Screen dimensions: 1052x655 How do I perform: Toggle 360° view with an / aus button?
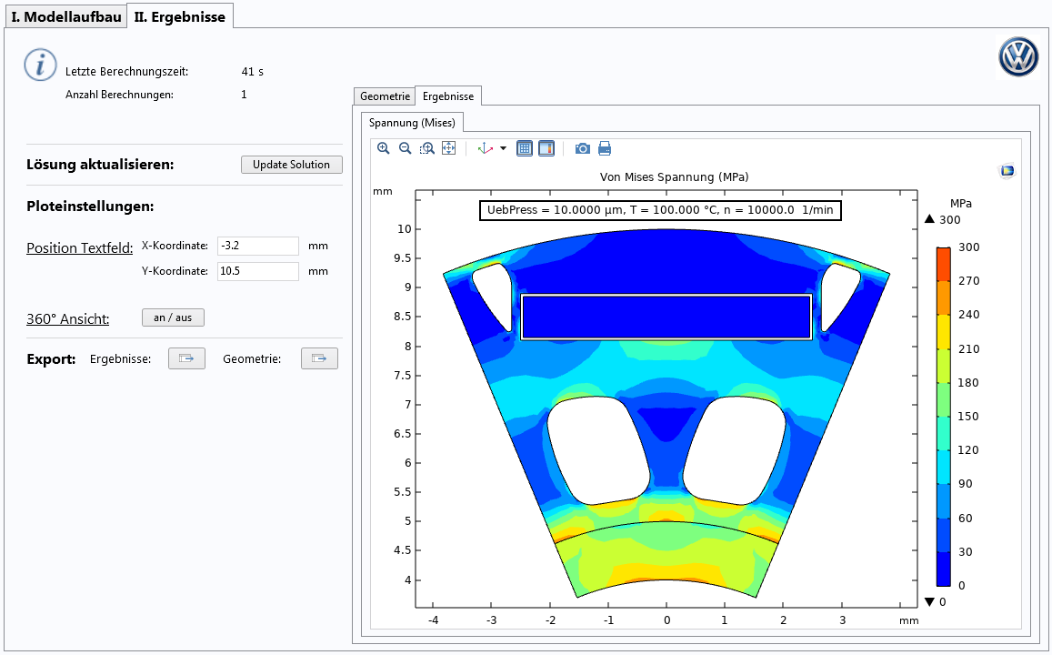pos(173,317)
